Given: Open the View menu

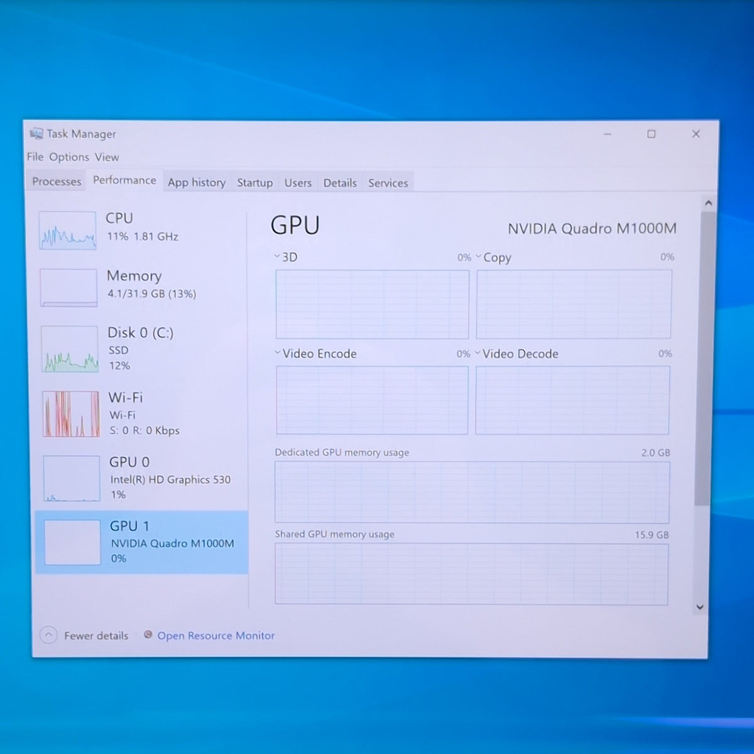Looking at the screenshot, I should click(107, 157).
